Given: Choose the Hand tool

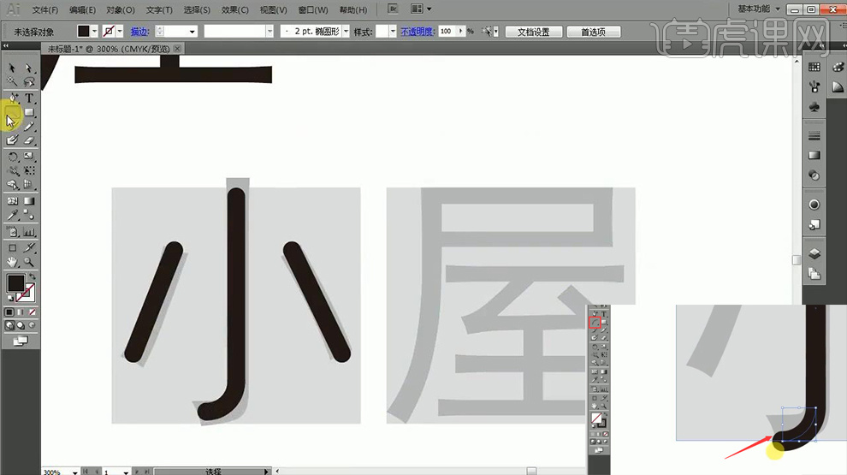Looking at the screenshot, I should 13,261.
